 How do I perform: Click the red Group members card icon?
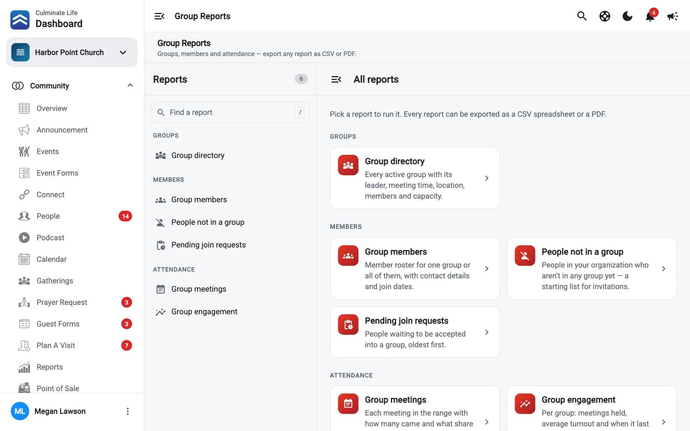(348, 256)
